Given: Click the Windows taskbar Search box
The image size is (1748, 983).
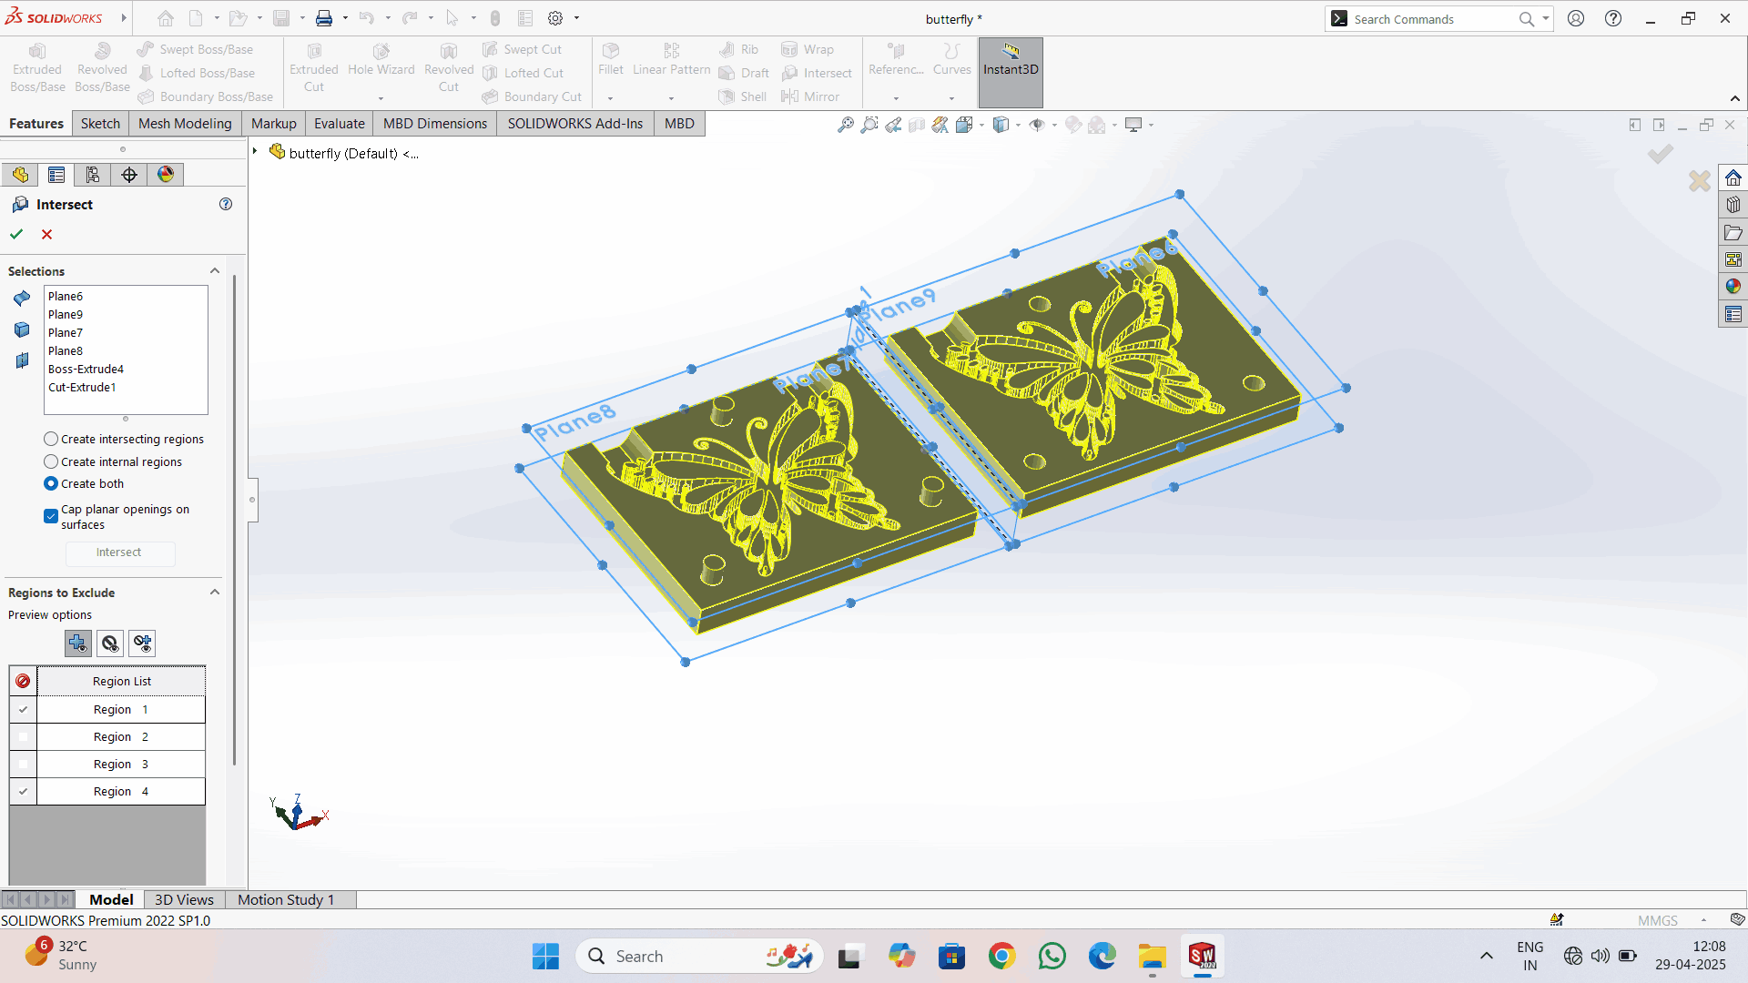Looking at the screenshot, I should 699,956.
